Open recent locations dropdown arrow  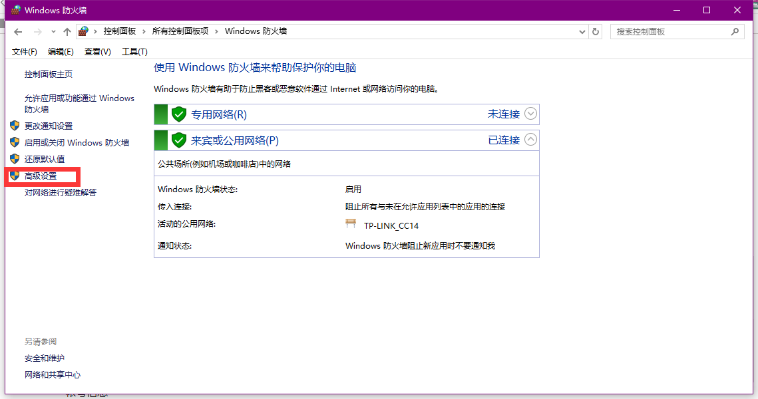click(x=53, y=32)
